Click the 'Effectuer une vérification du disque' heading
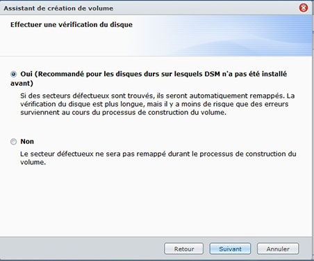This screenshot has width=314, height=261. pyautogui.click(x=72, y=24)
